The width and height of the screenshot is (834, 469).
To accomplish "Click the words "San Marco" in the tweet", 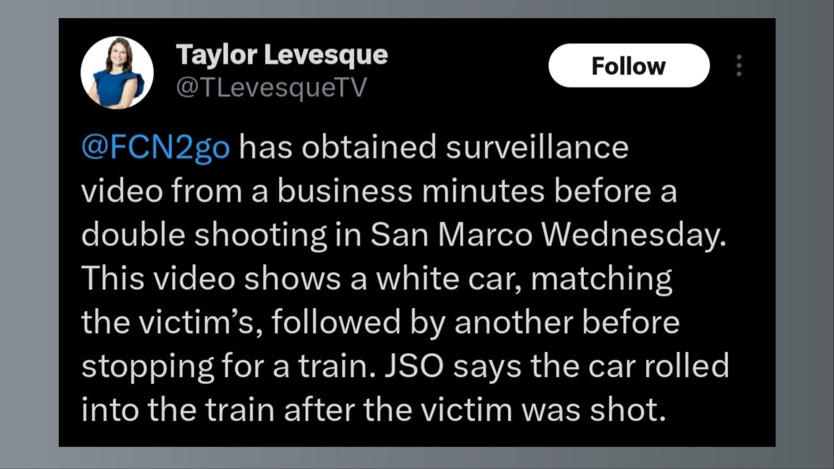I will 451,234.
